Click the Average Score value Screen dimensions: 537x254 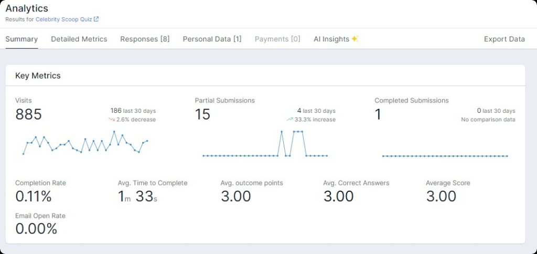(441, 197)
